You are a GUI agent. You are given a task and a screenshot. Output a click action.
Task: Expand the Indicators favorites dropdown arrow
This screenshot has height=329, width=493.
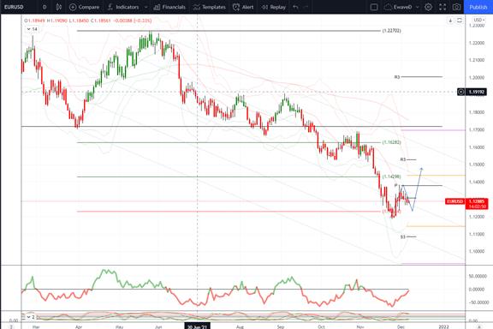pyautogui.click(x=146, y=7)
